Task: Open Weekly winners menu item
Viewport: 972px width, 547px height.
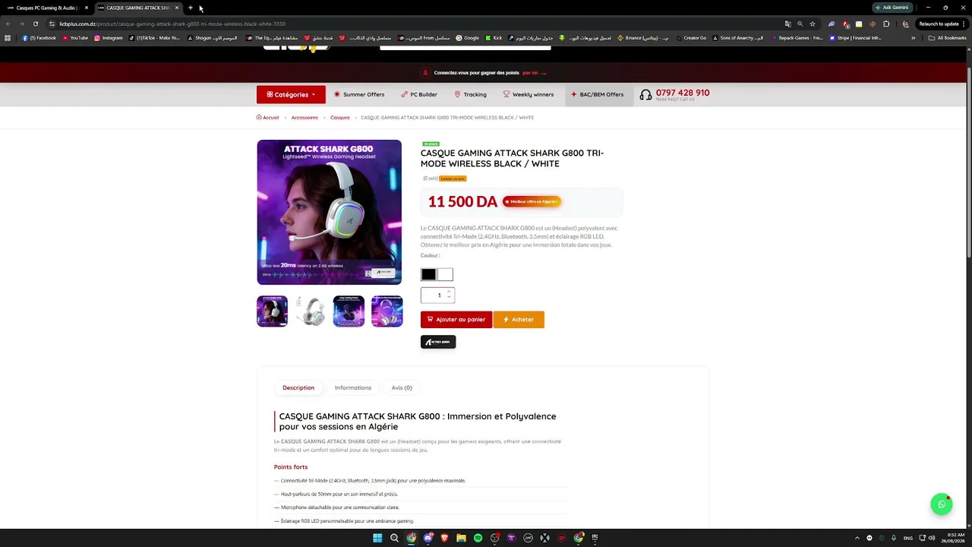Action: click(529, 94)
